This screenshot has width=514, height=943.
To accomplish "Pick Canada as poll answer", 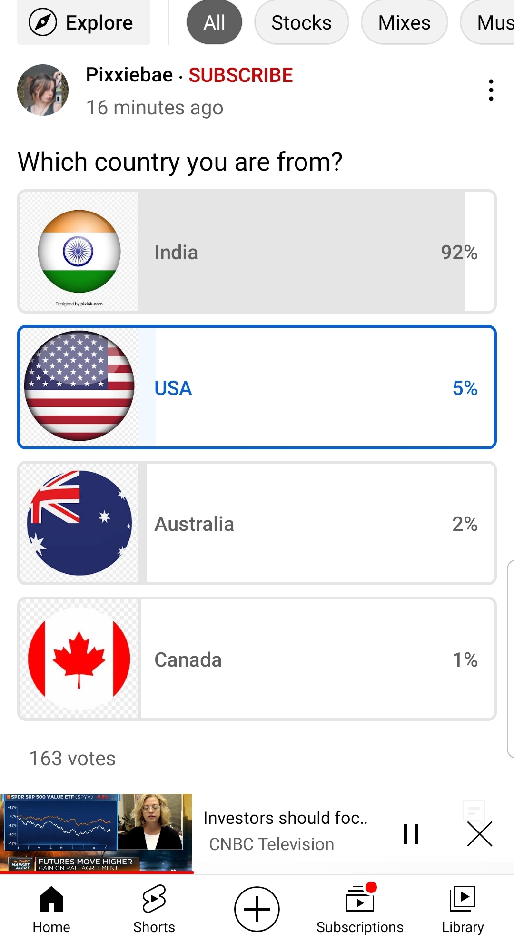I will [x=257, y=659].
